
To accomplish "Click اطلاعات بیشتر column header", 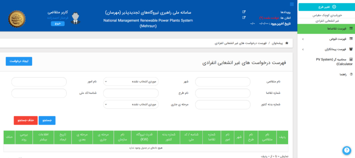I will [x=44, y=137].
